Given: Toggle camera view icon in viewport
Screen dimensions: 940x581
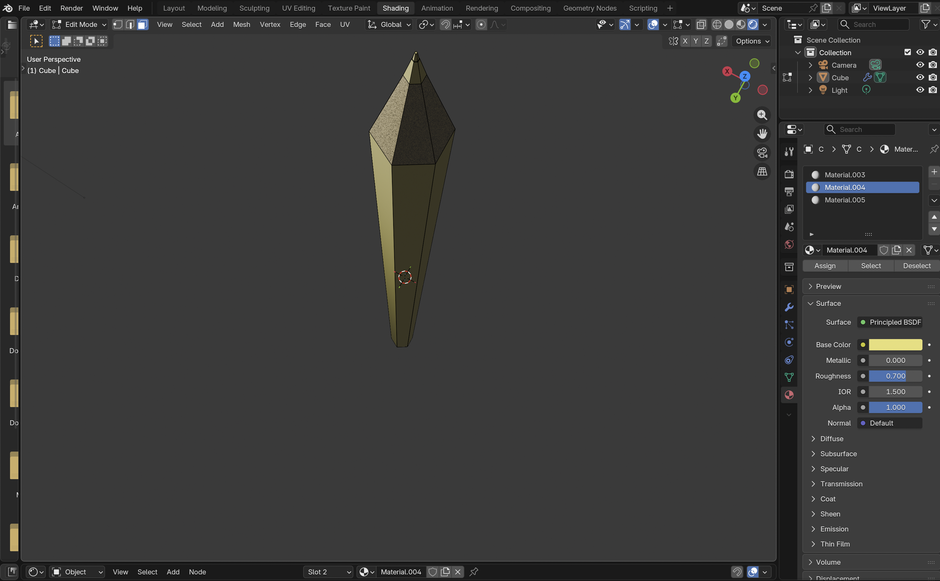Looking at the screenshot, I should [762, 152].
